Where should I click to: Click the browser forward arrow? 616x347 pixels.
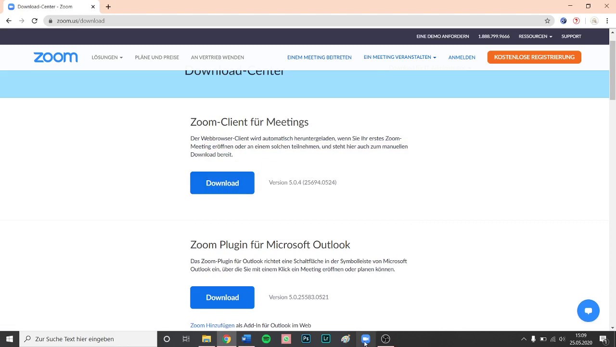click(22, 21)
